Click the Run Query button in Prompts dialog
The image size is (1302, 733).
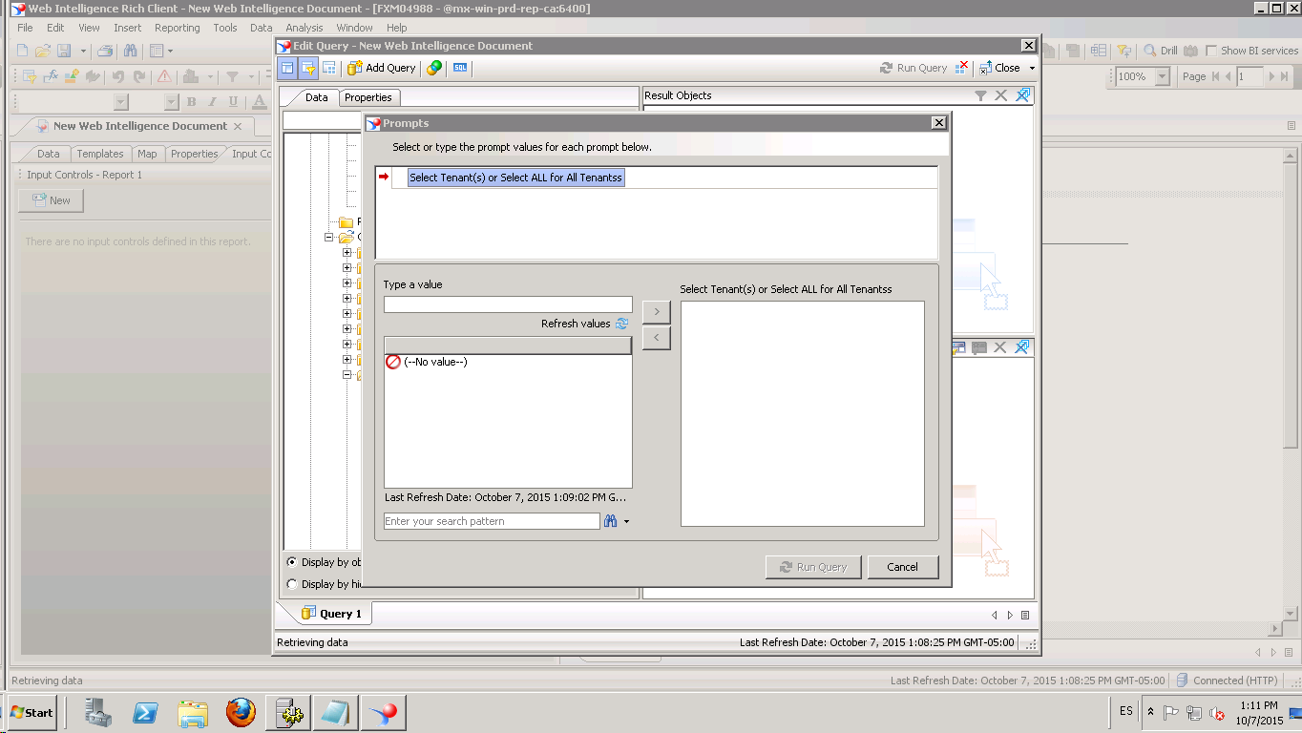[813, 567]
